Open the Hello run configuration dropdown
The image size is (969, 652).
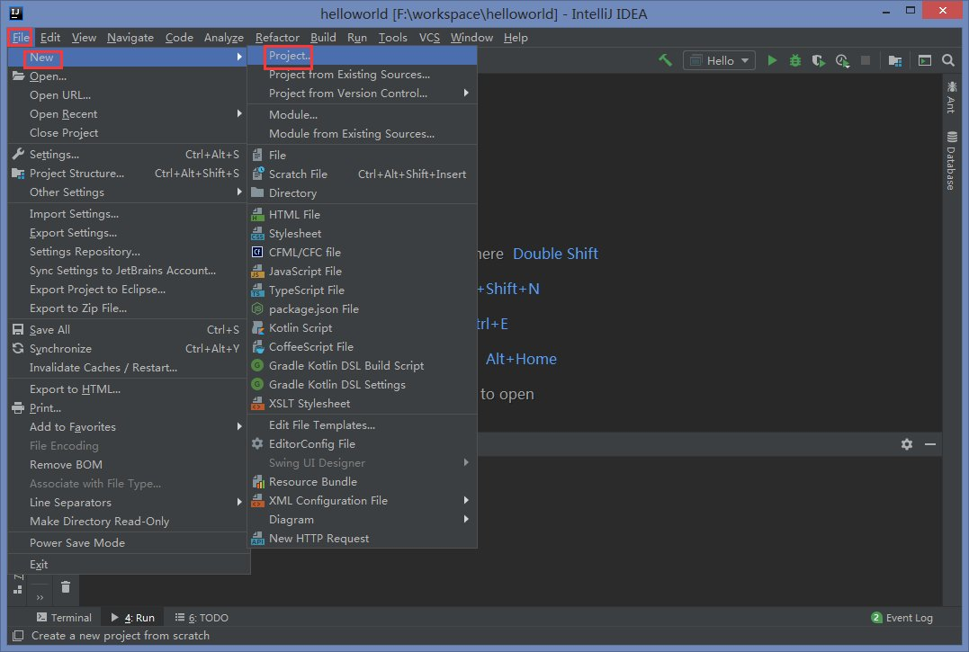(720, 60)
